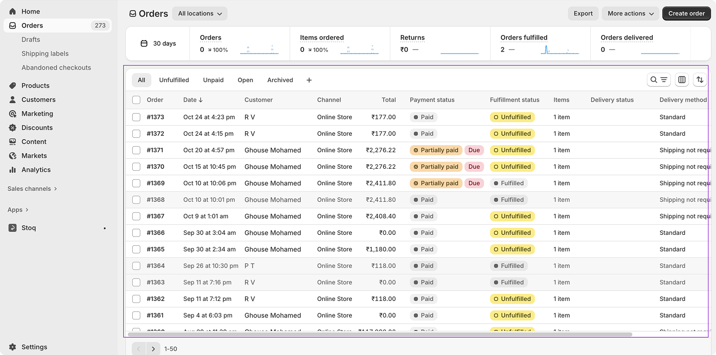The image size is (716, 355).
Task: Open the Stoq app from the sidebar
Action: click(28, 228)
